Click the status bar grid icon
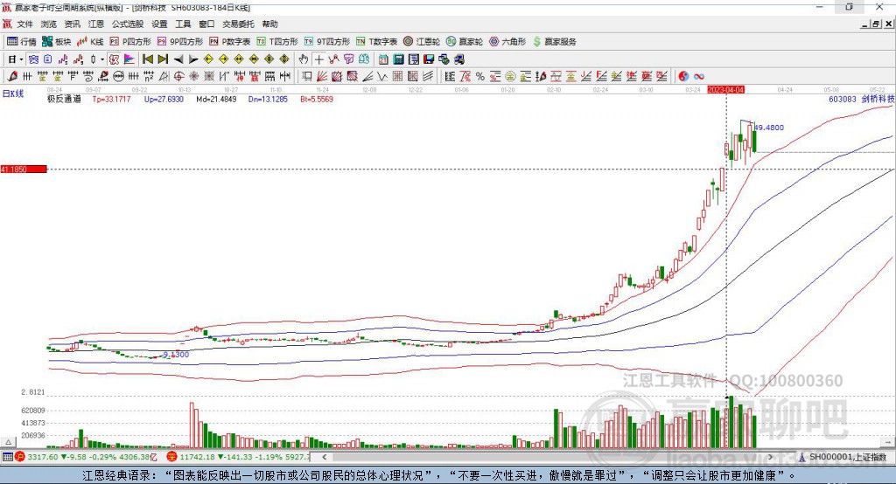This screenshot has height=484, width=896. coord(7,457)
